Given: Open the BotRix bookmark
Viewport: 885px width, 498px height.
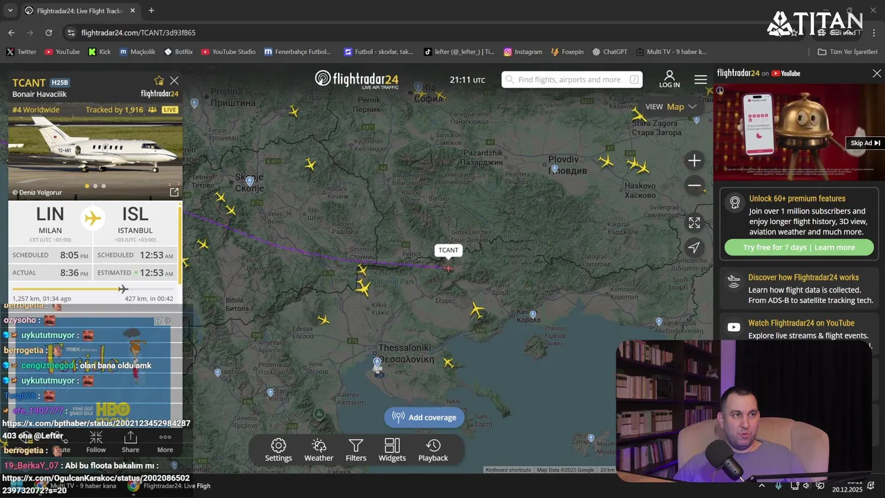Looking at the screenshot, I should click(x=178, y=52).
